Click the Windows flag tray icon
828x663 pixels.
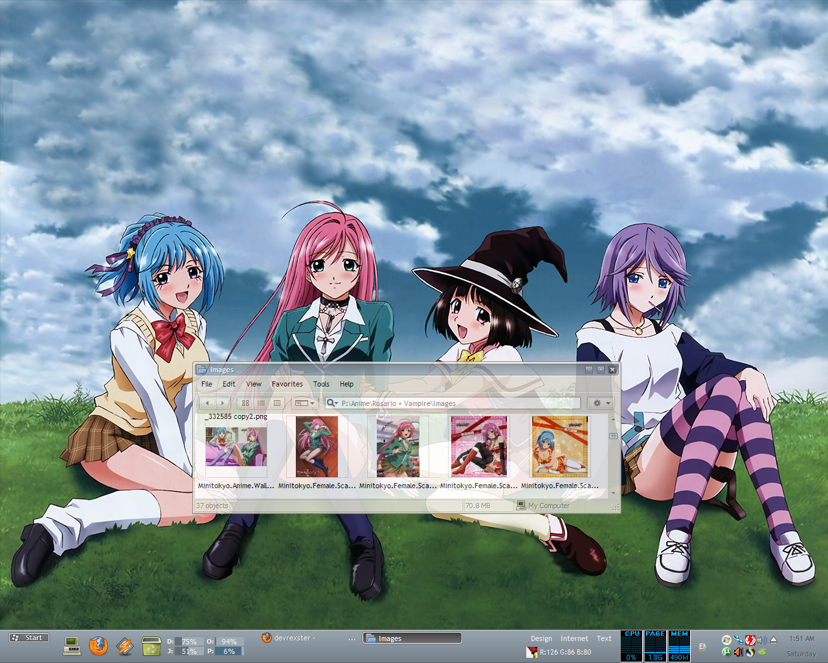726,640
